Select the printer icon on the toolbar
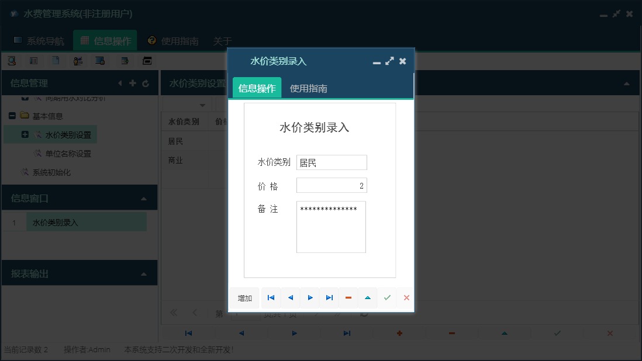 (x=146, y=61)
